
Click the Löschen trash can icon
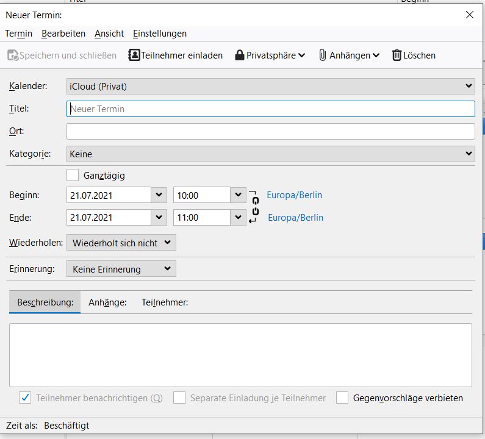pyautogui.click(x=397, y=55)
